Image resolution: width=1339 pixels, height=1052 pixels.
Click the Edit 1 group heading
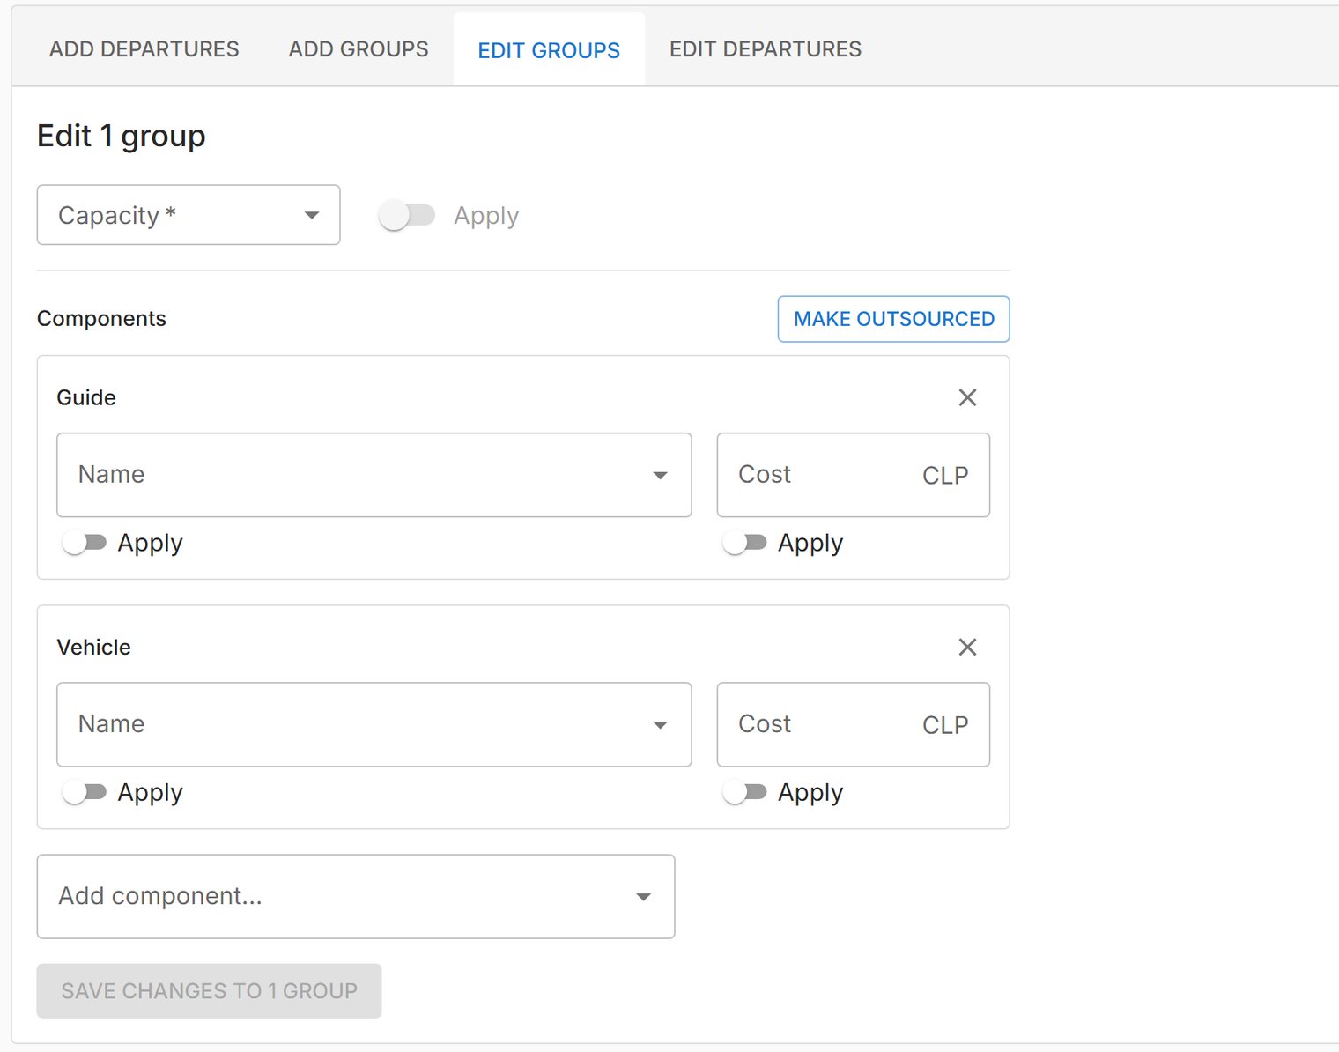(x=122, y=137)
